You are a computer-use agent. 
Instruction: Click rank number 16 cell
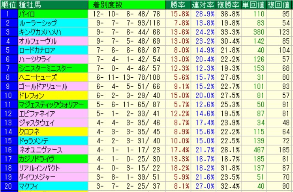point(9,150)
